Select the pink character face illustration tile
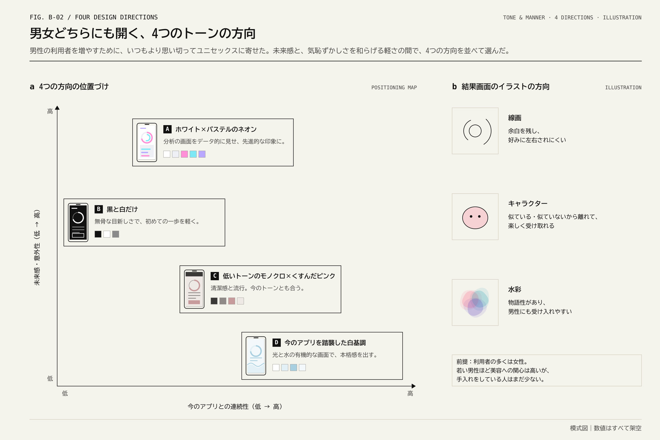 pyautogui.click(x=475, y=217)
